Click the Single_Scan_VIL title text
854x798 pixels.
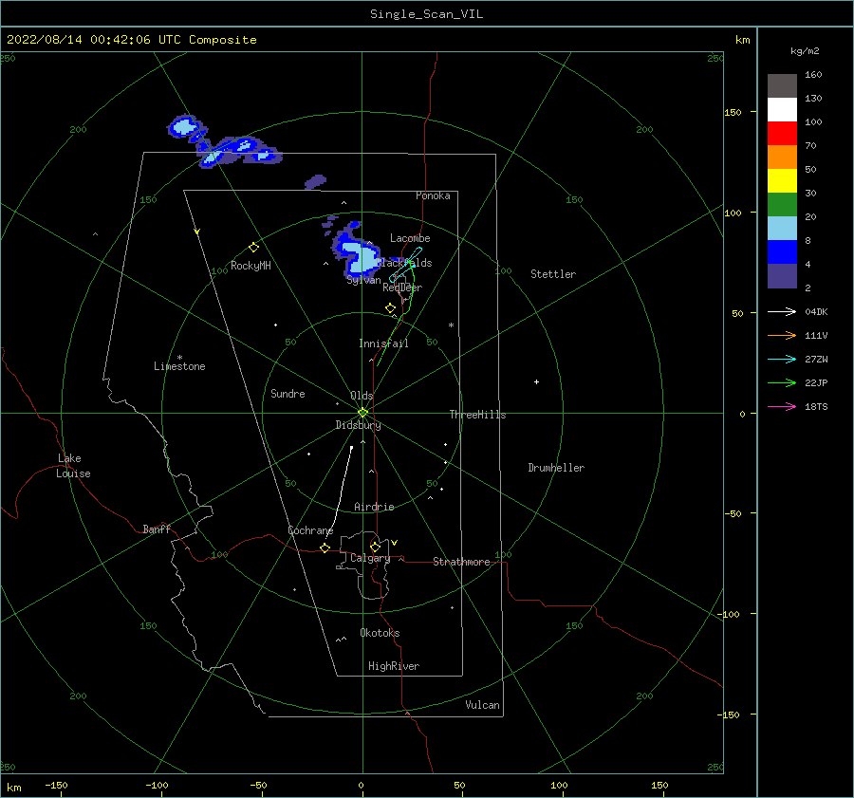coord(426,14)
